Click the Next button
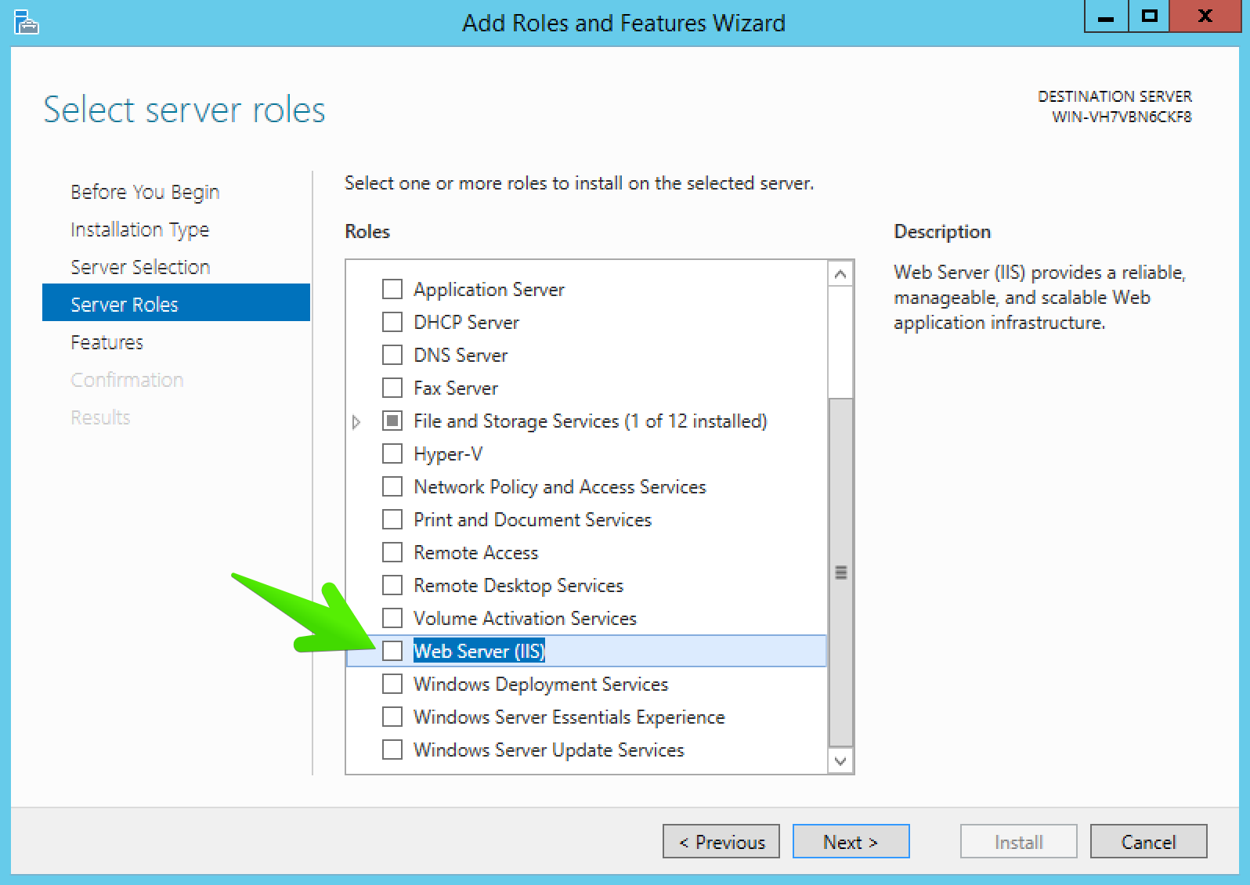Viewport: 1250px width, 885px height. pyautogui.click(x=851, y=841)
